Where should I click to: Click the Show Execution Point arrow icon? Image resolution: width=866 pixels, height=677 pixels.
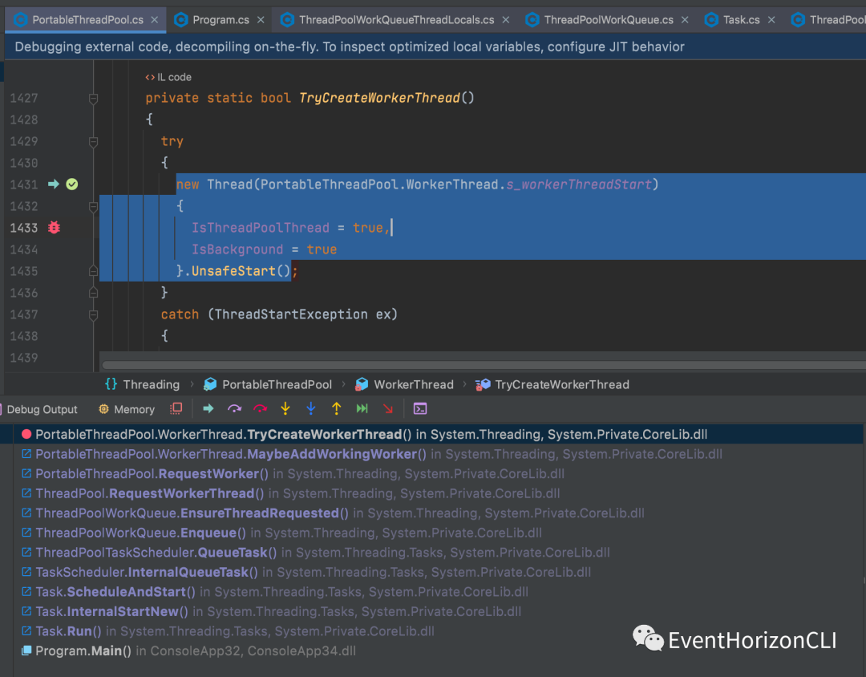[208, 409]
